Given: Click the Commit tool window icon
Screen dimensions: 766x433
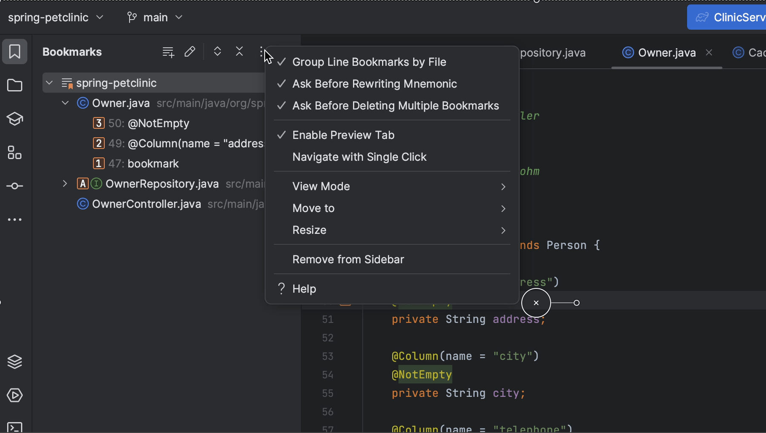Looking at the screenshot, I should tap(15, 186).
